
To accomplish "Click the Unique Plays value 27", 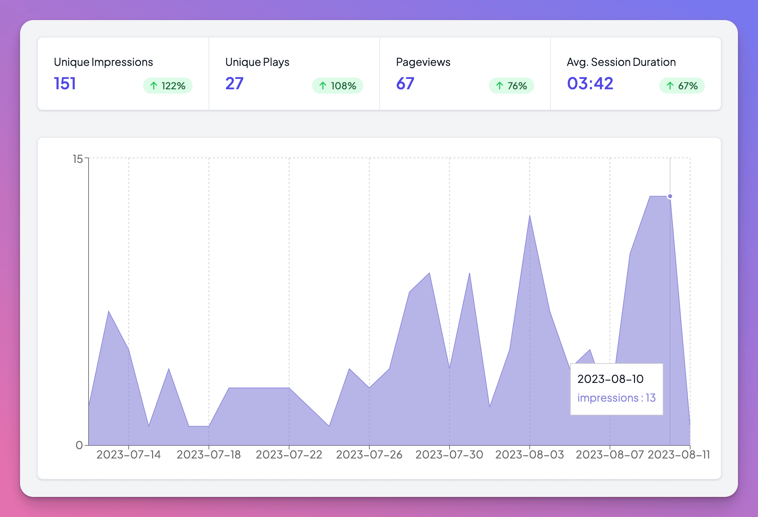I will [234, 83].
